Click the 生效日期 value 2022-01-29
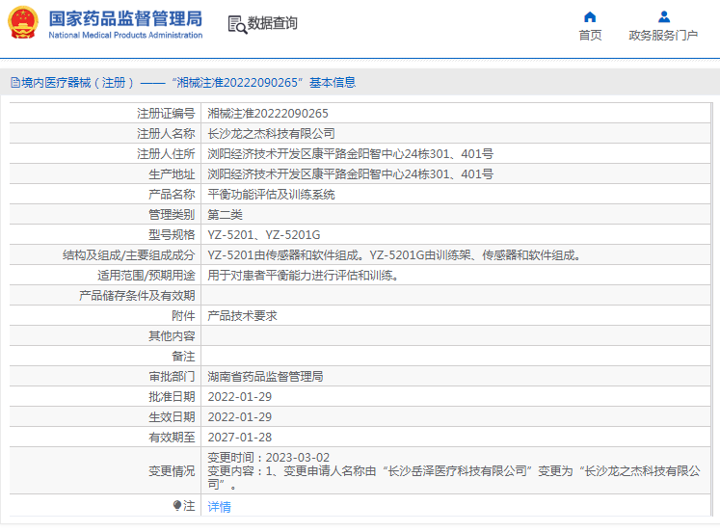 (240, 416)
